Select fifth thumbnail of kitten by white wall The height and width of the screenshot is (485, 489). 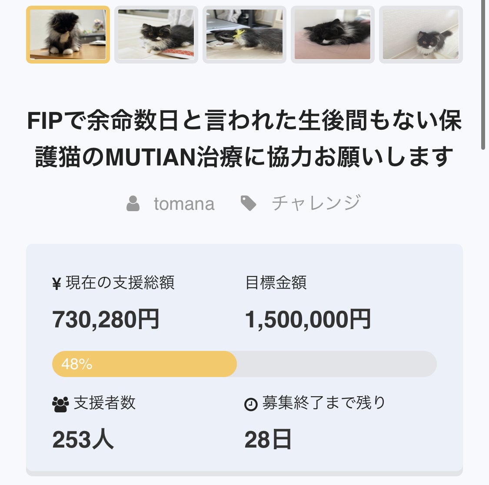[x=421, y=34]
